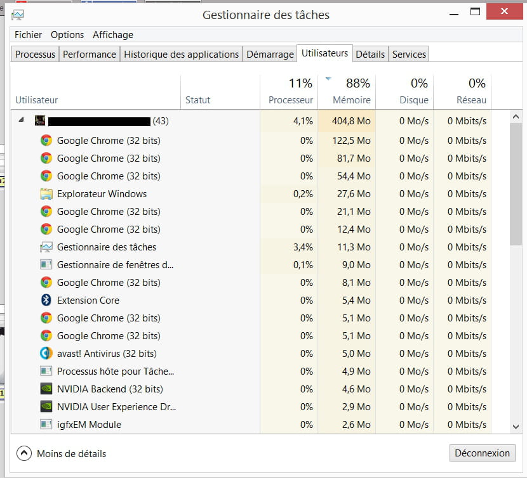Collapse the user process tree arrow
Screen dimensions: 527x478
[22, 120]
